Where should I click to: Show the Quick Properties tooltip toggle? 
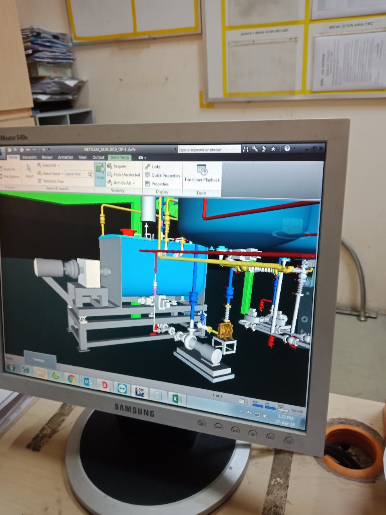[162, 175]
